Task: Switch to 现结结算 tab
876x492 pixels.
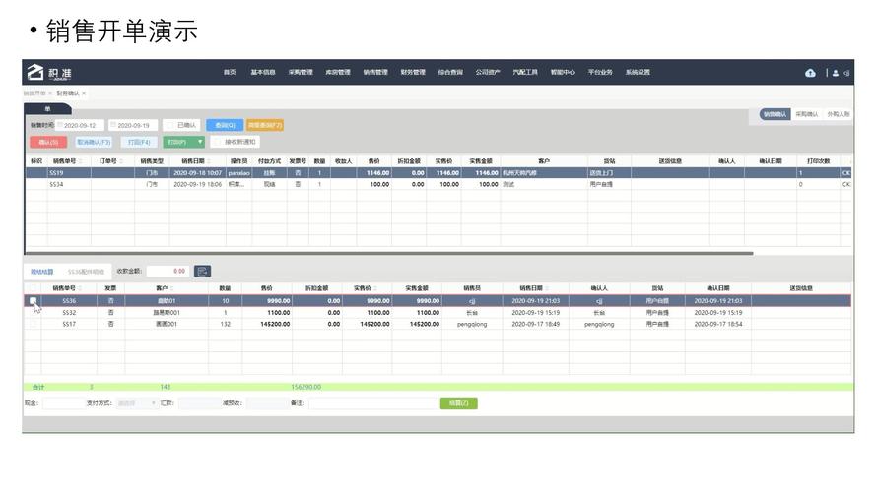Action: 42,272
